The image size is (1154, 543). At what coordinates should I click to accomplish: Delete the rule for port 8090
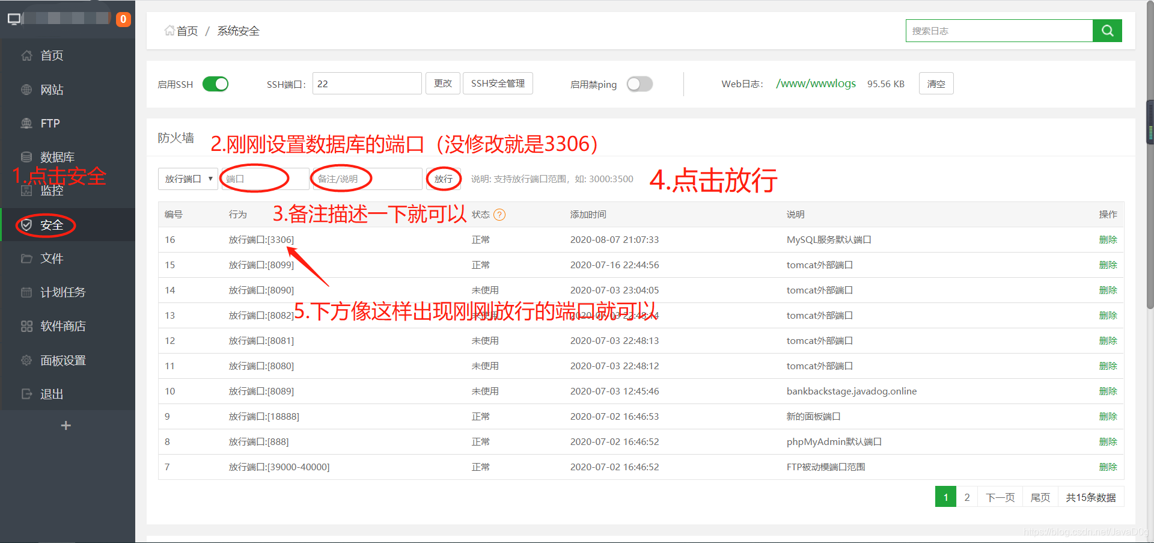[x=1108, y=290]
